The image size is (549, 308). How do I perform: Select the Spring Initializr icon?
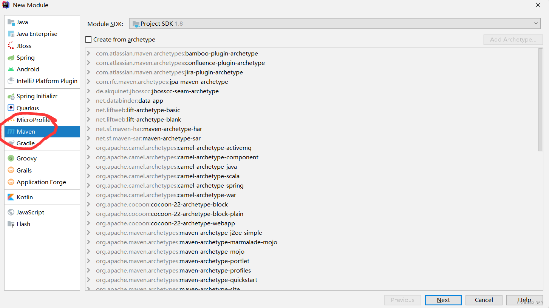(11, 96)
